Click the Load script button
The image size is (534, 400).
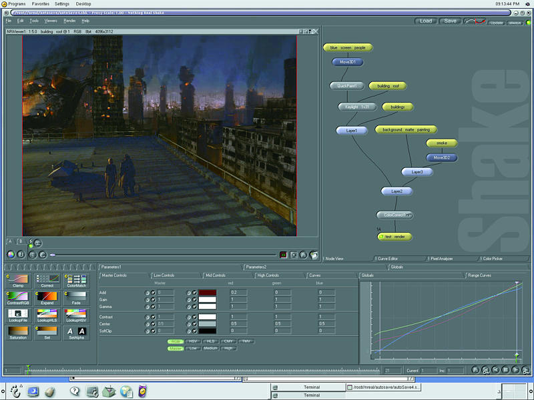pos(426,21)
